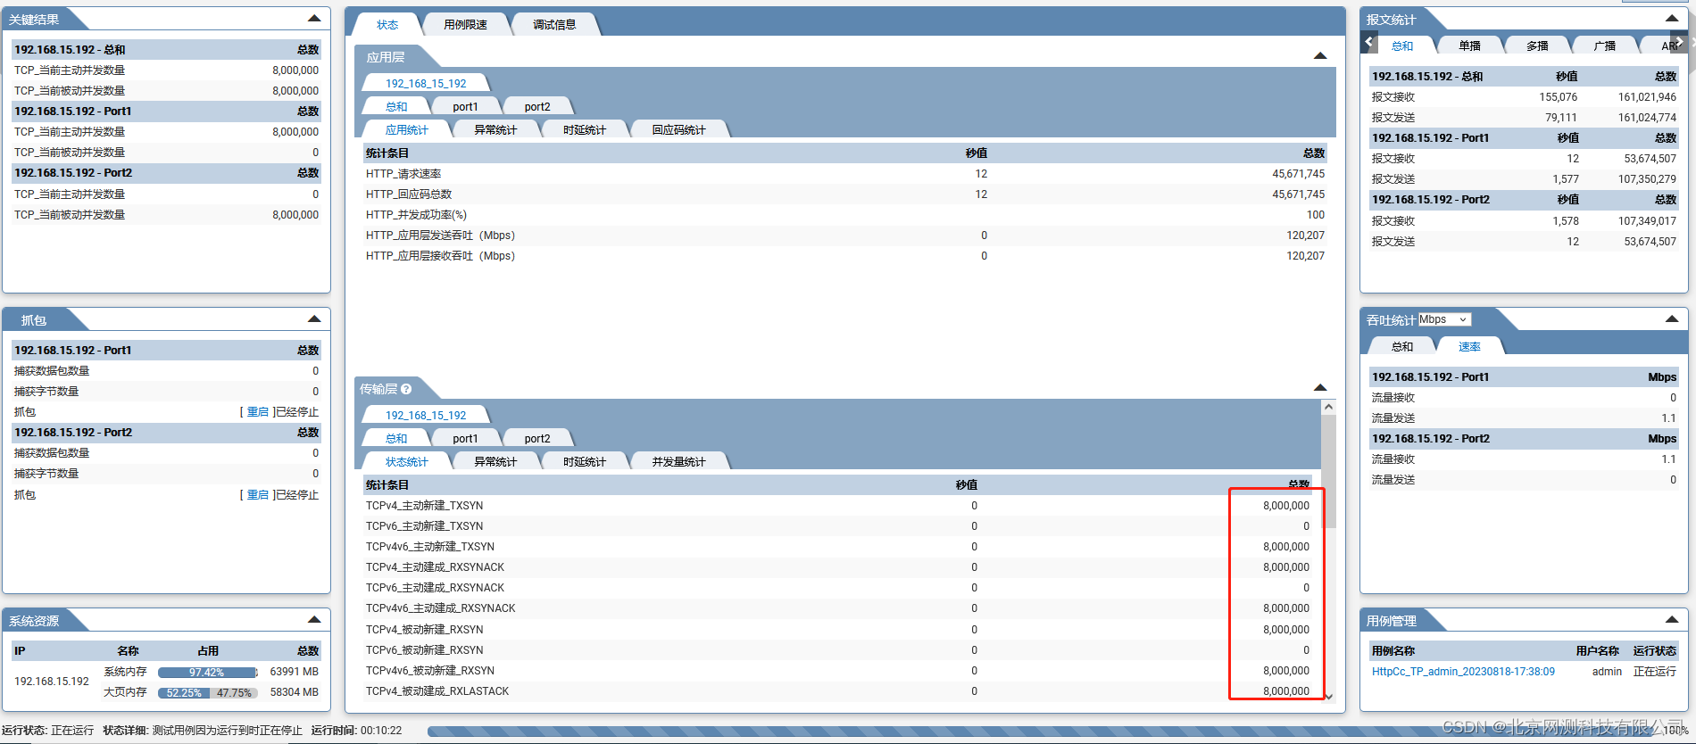
Task: Select the 多播 tab
Action: click(1537, 46)
